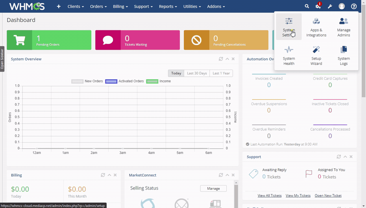Expand the Billing menu dropdown
Image resolution: width=366 pixels, height=208 pixels.
click(x=120, y=6)
